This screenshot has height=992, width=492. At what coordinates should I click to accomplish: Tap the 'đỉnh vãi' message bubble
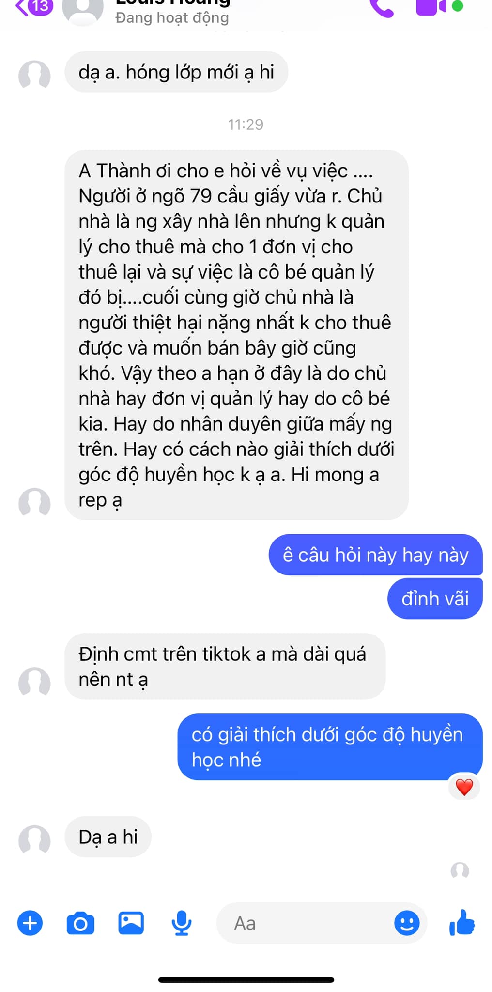tap(435, 599)
